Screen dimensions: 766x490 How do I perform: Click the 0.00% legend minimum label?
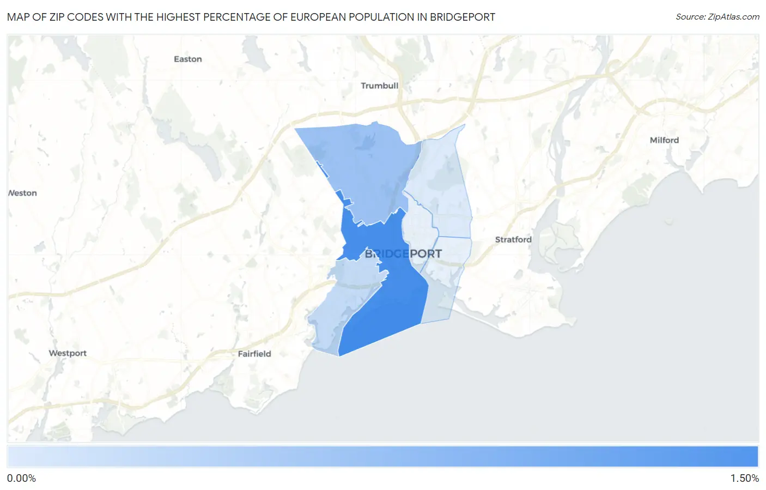click(x=22, y=479)
